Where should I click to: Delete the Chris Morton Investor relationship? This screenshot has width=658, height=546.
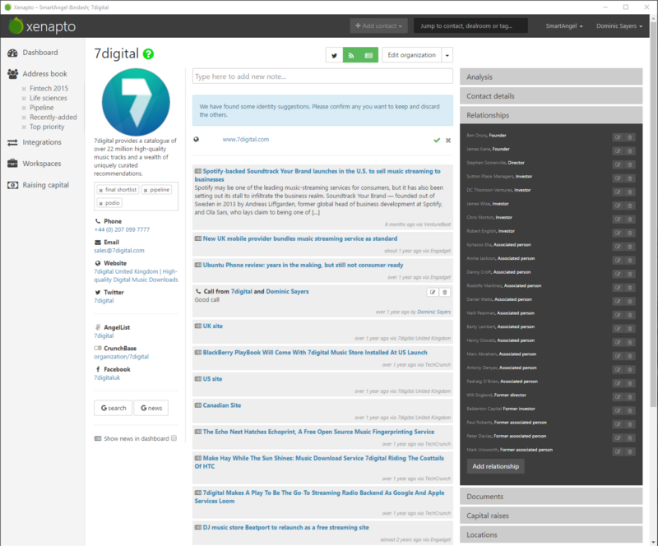pyautogui.click(x=629, y=219)
